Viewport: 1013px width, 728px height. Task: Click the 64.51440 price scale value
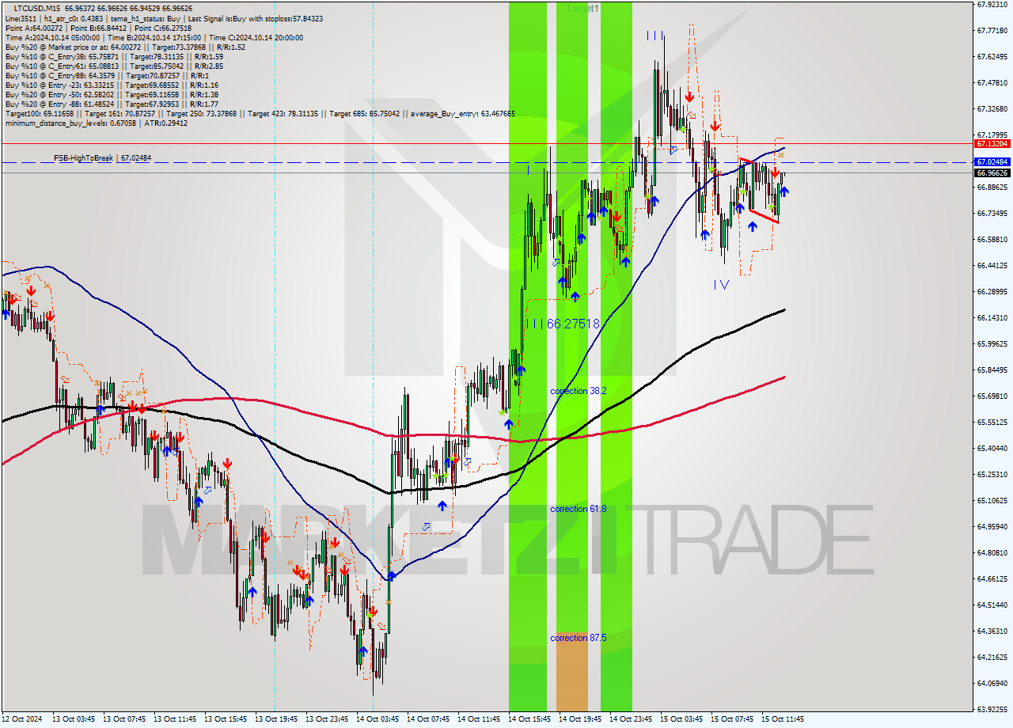992,605
